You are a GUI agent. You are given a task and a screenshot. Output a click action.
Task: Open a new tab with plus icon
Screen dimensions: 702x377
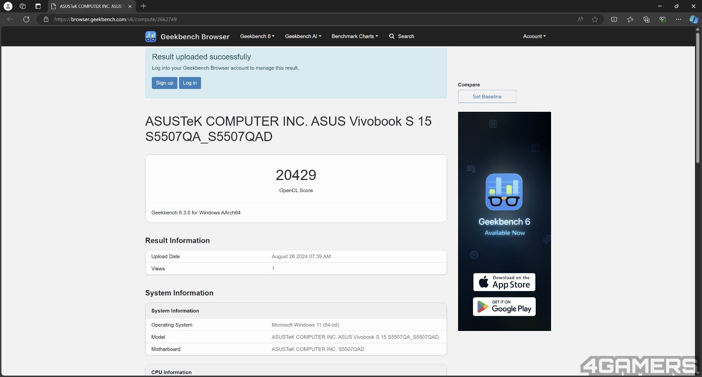coord(143,6)
